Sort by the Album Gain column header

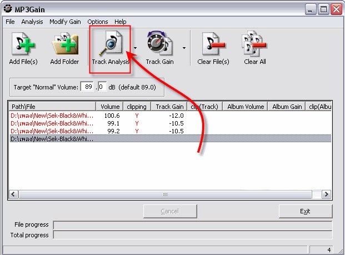[x=287, y=107]
